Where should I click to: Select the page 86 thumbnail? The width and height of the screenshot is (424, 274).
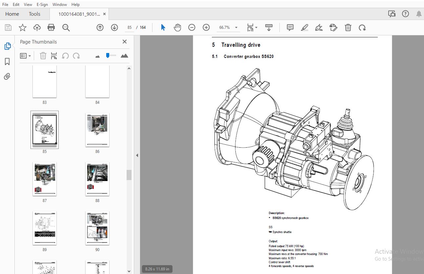[x=97, y=130]
